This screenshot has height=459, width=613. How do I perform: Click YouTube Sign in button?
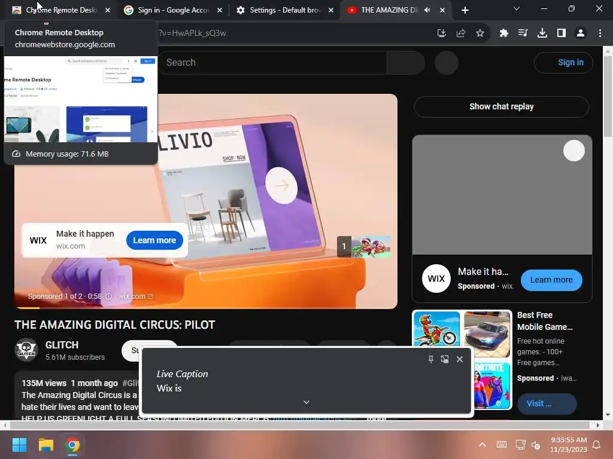(563, 62)
